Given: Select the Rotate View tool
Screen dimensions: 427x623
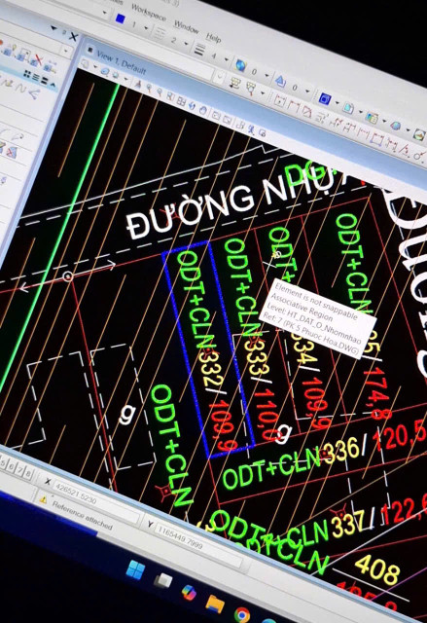Looking at the screenshot, I should 192,106.
